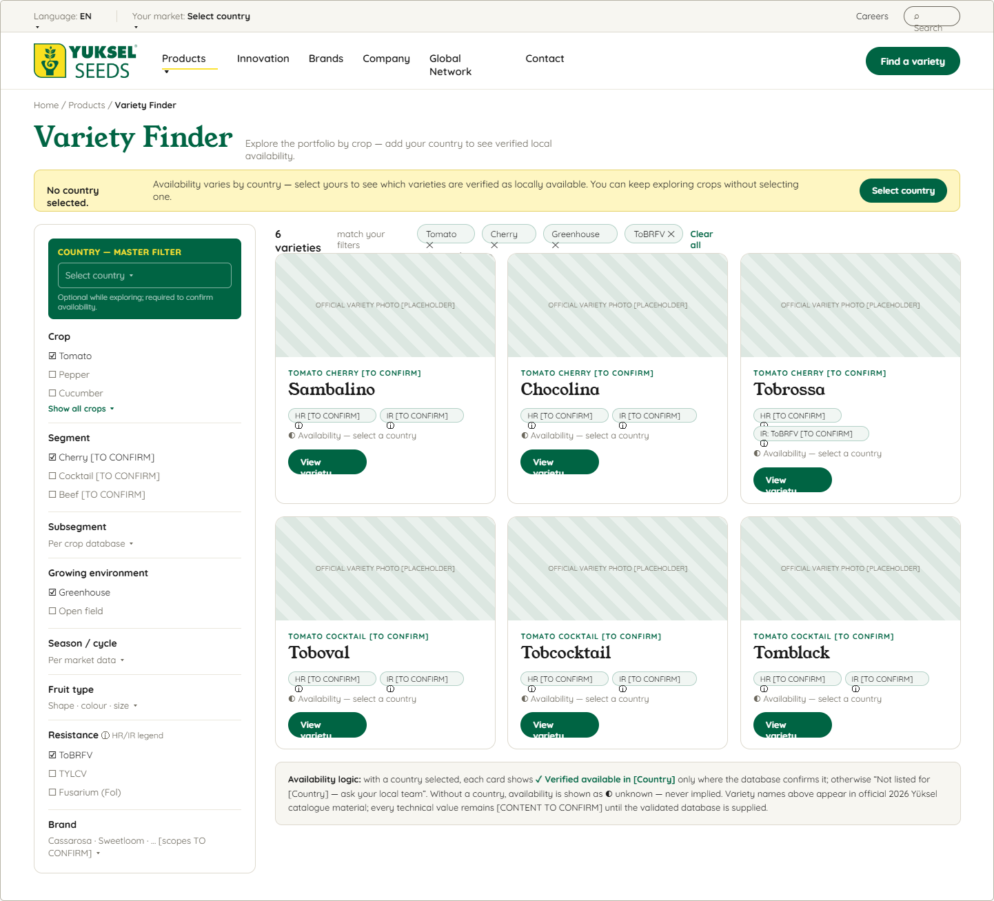Expand the Brand Cassarosa Sweetloom dropdown
Viewport: 994px width, 901px height.
(127, 847)
